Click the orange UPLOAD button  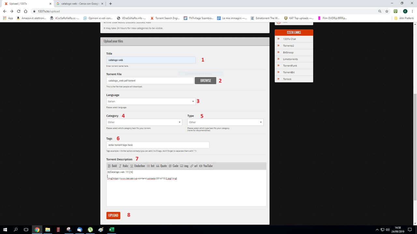[x=113, y=215]
